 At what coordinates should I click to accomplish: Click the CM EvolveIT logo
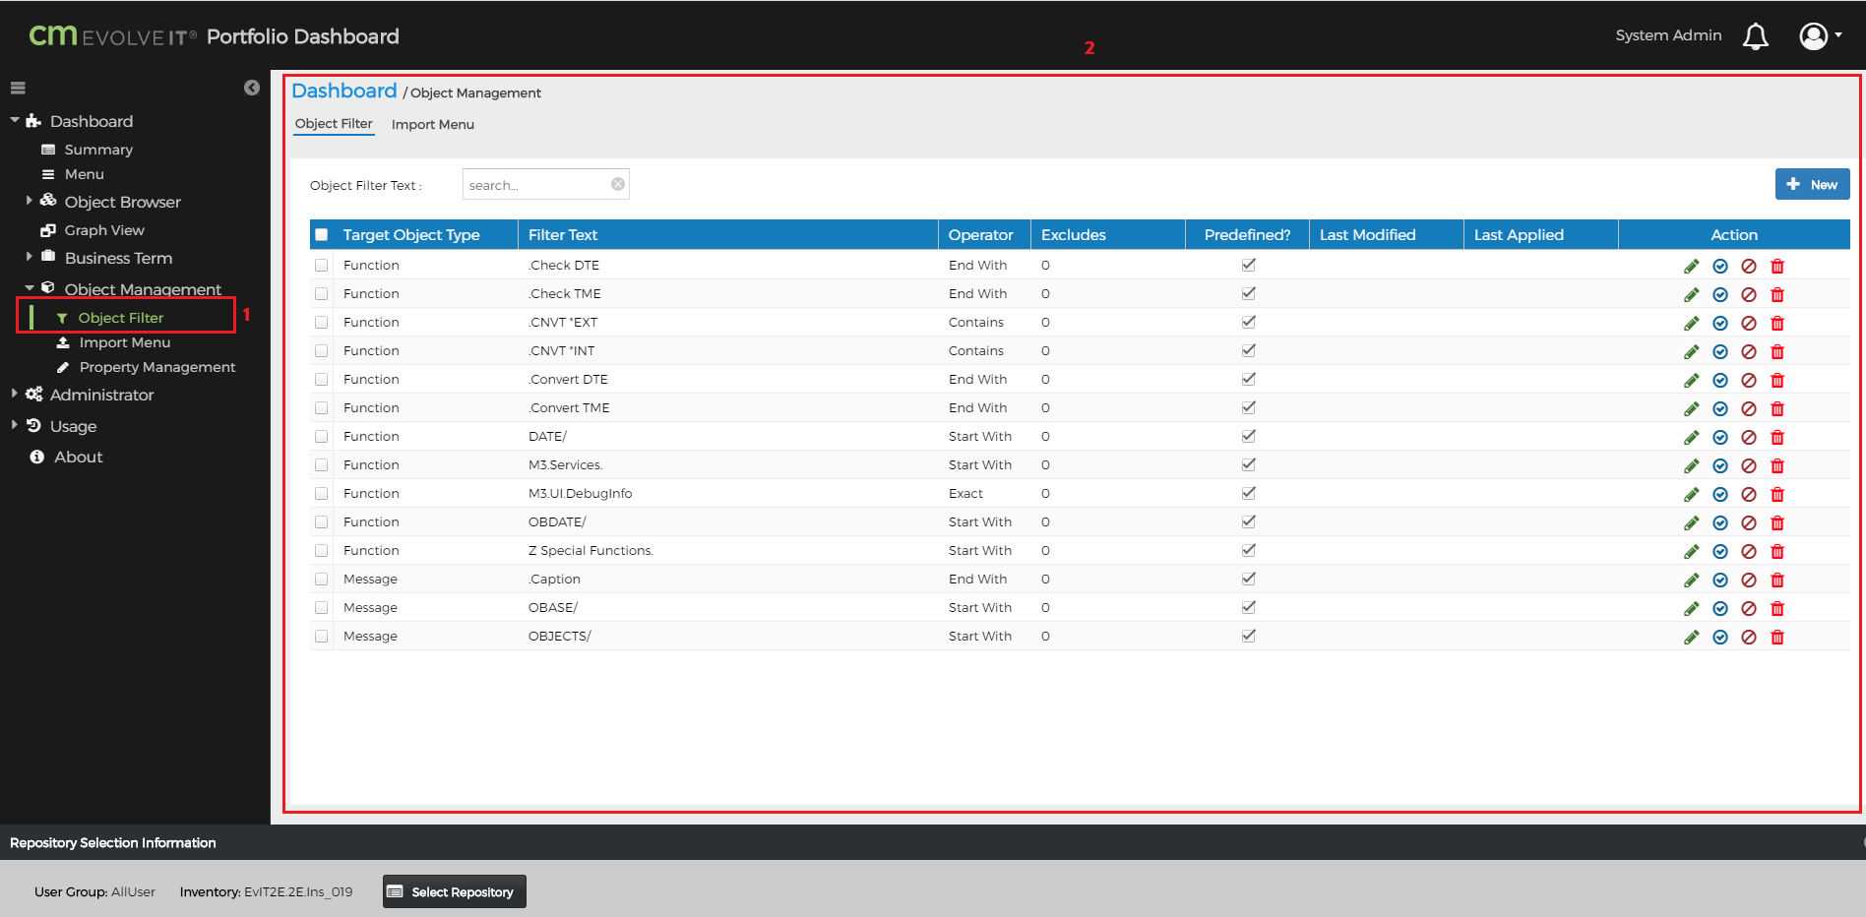(x=112, y=36)
